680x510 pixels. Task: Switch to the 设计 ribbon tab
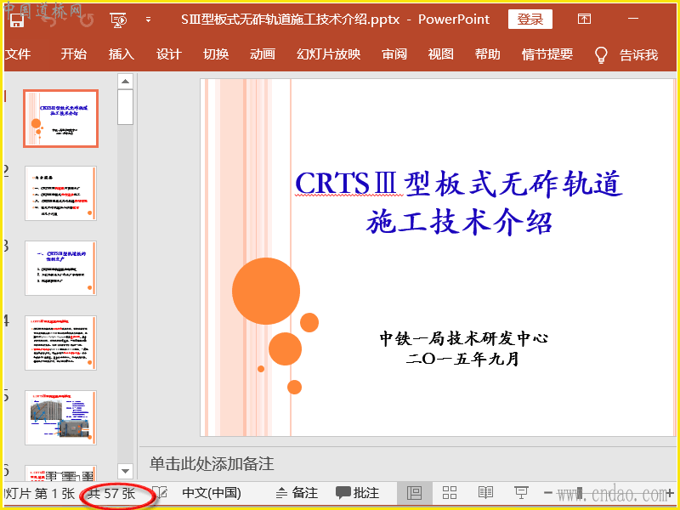168,54
